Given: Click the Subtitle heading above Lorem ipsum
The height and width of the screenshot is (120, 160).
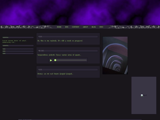Looking at the screenshot, I should pos(18,37).
